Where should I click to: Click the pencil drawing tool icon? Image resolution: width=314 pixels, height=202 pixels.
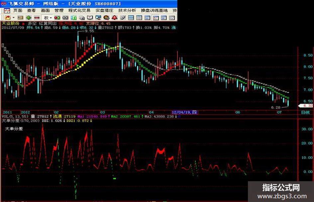(x=123, y=18)
